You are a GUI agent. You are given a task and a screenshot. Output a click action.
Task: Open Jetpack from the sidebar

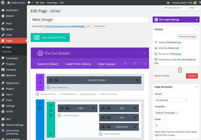click(x=10, y=16)
